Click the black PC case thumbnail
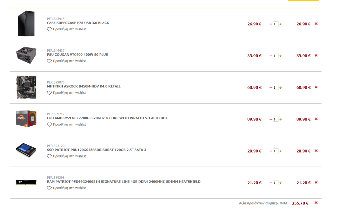Image resolution: width=337 pixels, height=210 pixels. tap(26, 23)
